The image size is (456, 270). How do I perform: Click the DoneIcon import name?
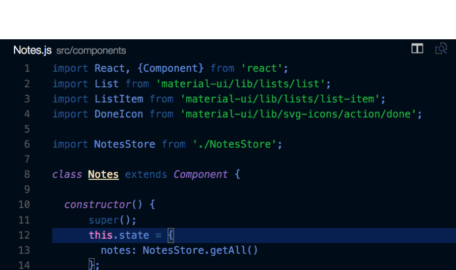pos(118,114)
